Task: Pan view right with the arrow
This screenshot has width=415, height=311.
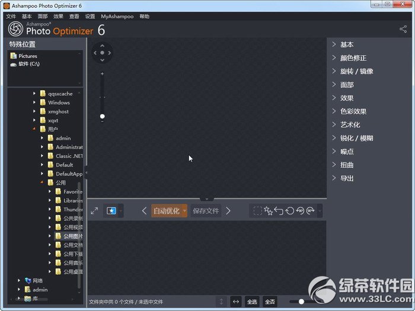Action: [109, 53]
